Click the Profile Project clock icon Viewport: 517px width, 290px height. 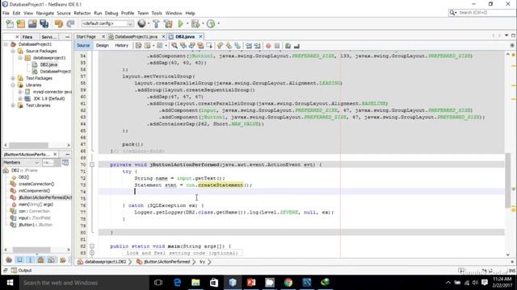pos(211,23)
